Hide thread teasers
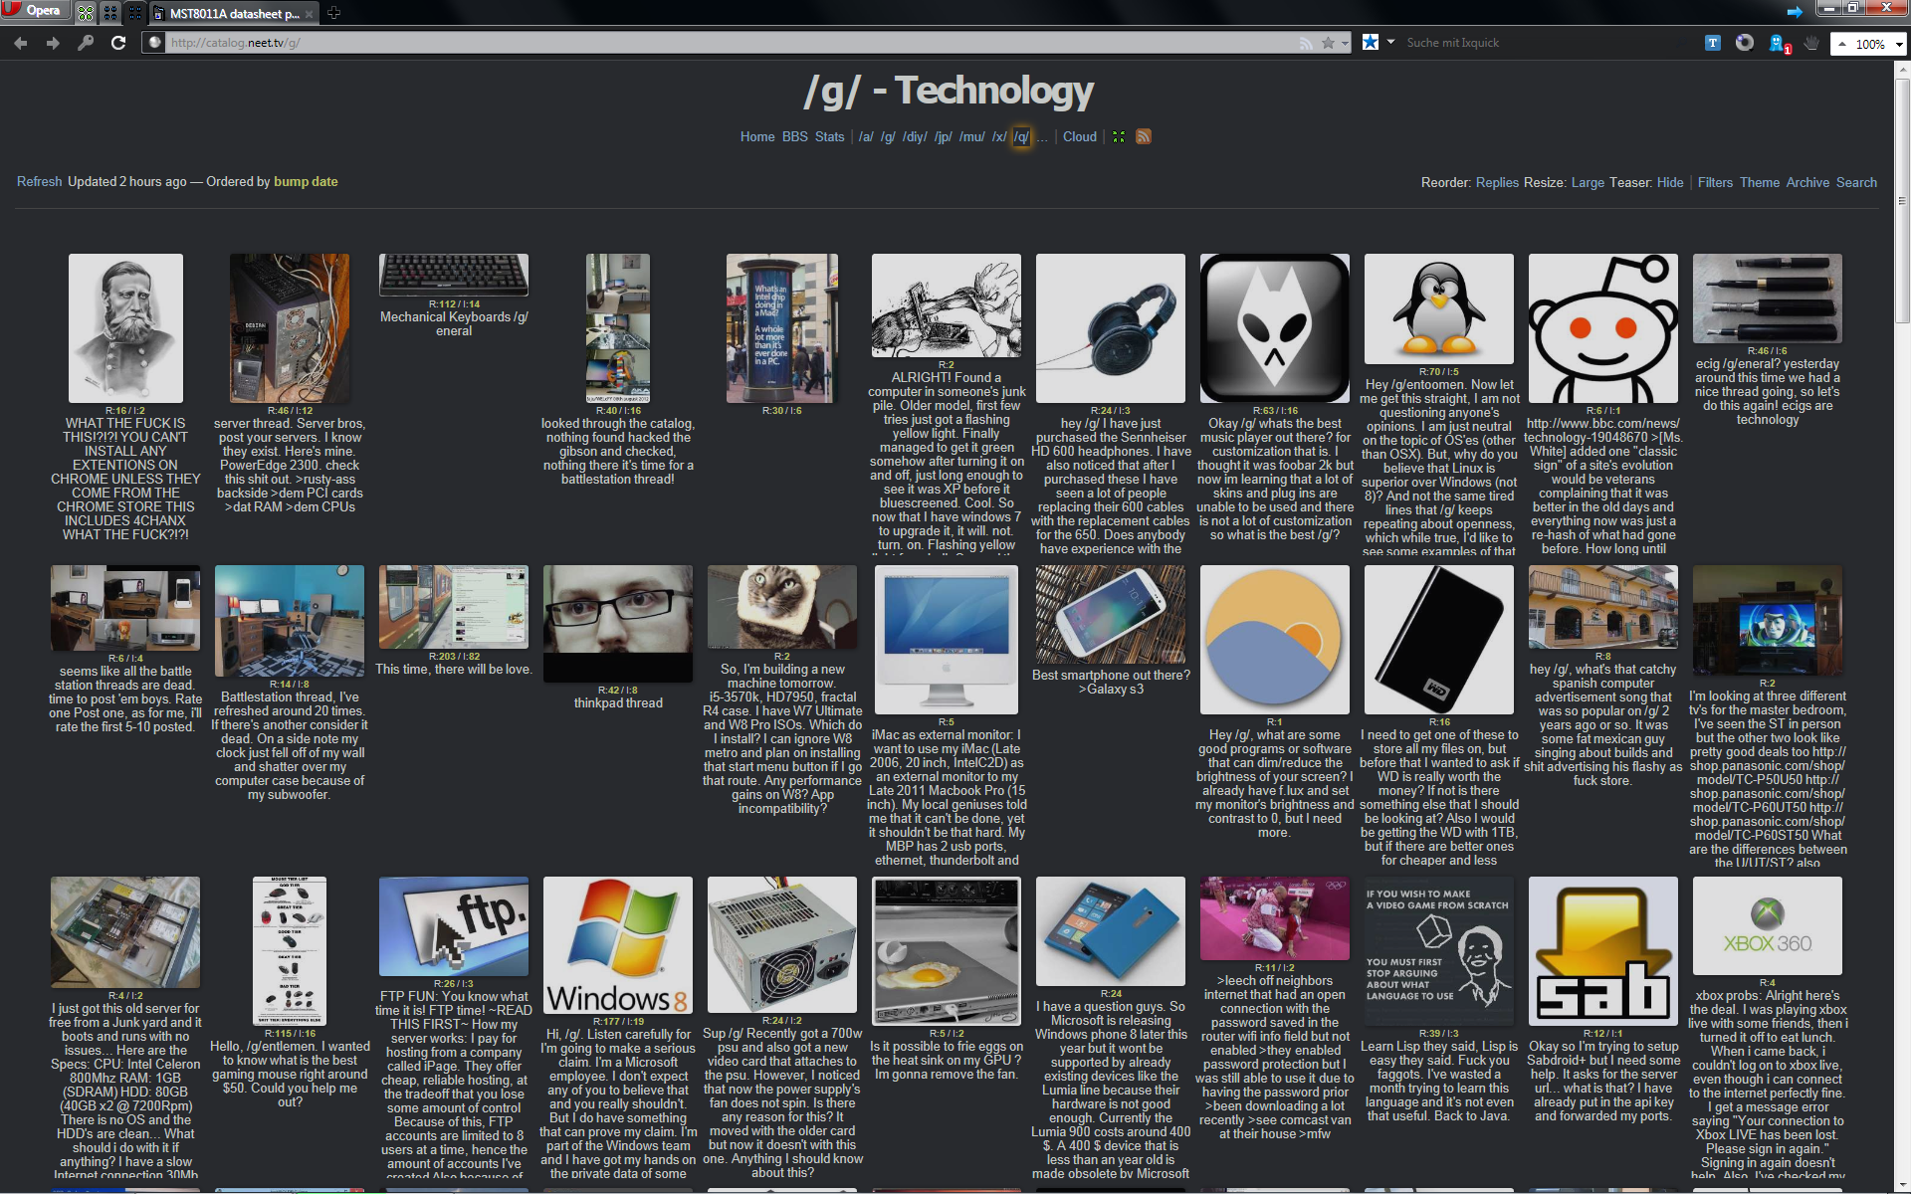Screen dimensions: 1911x1194 1670,183
